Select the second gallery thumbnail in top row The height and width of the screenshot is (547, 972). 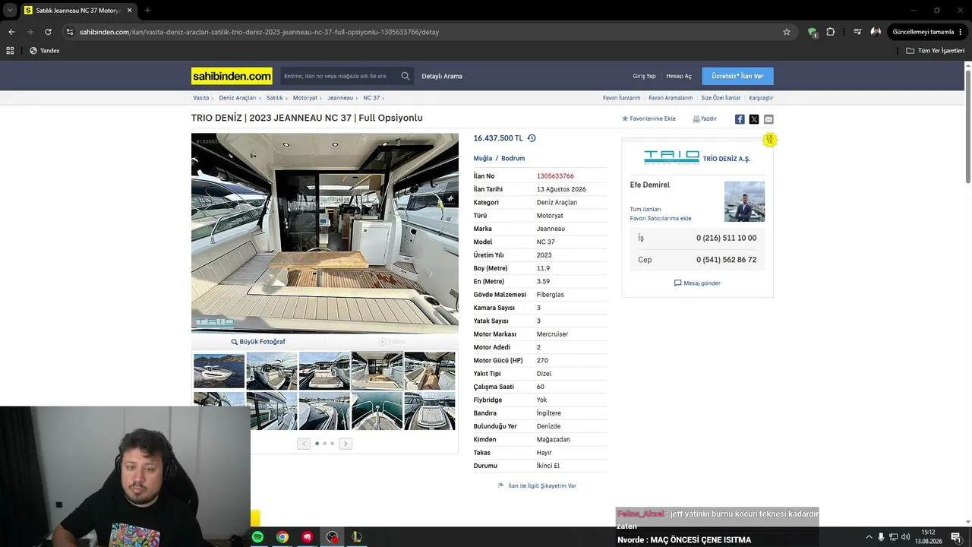tap(272, 371)
